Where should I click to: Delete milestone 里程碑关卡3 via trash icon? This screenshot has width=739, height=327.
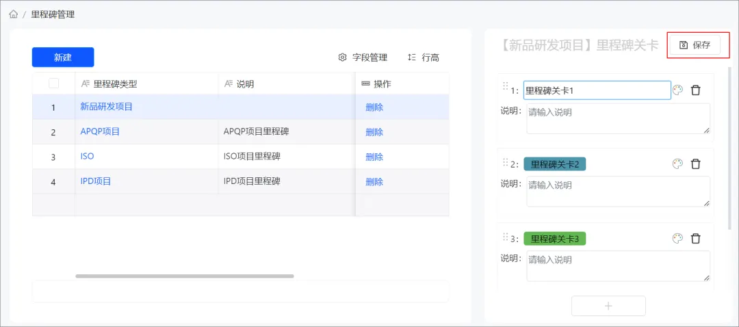(696, 239)
